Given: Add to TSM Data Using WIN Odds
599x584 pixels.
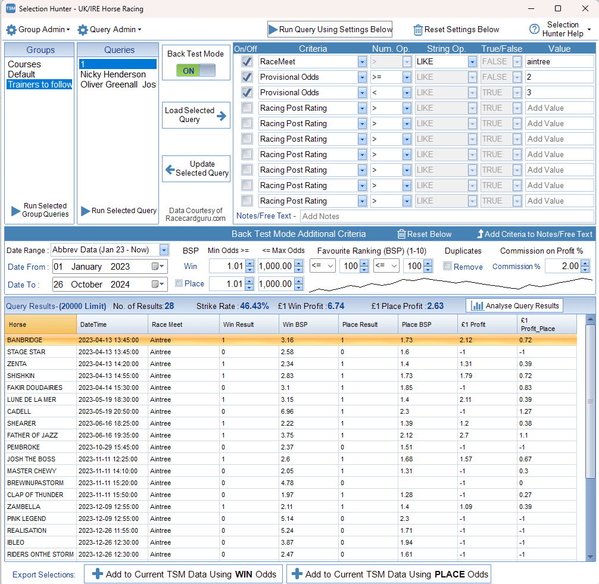Looking at the screenshot, I should click(x=184, y=574).
